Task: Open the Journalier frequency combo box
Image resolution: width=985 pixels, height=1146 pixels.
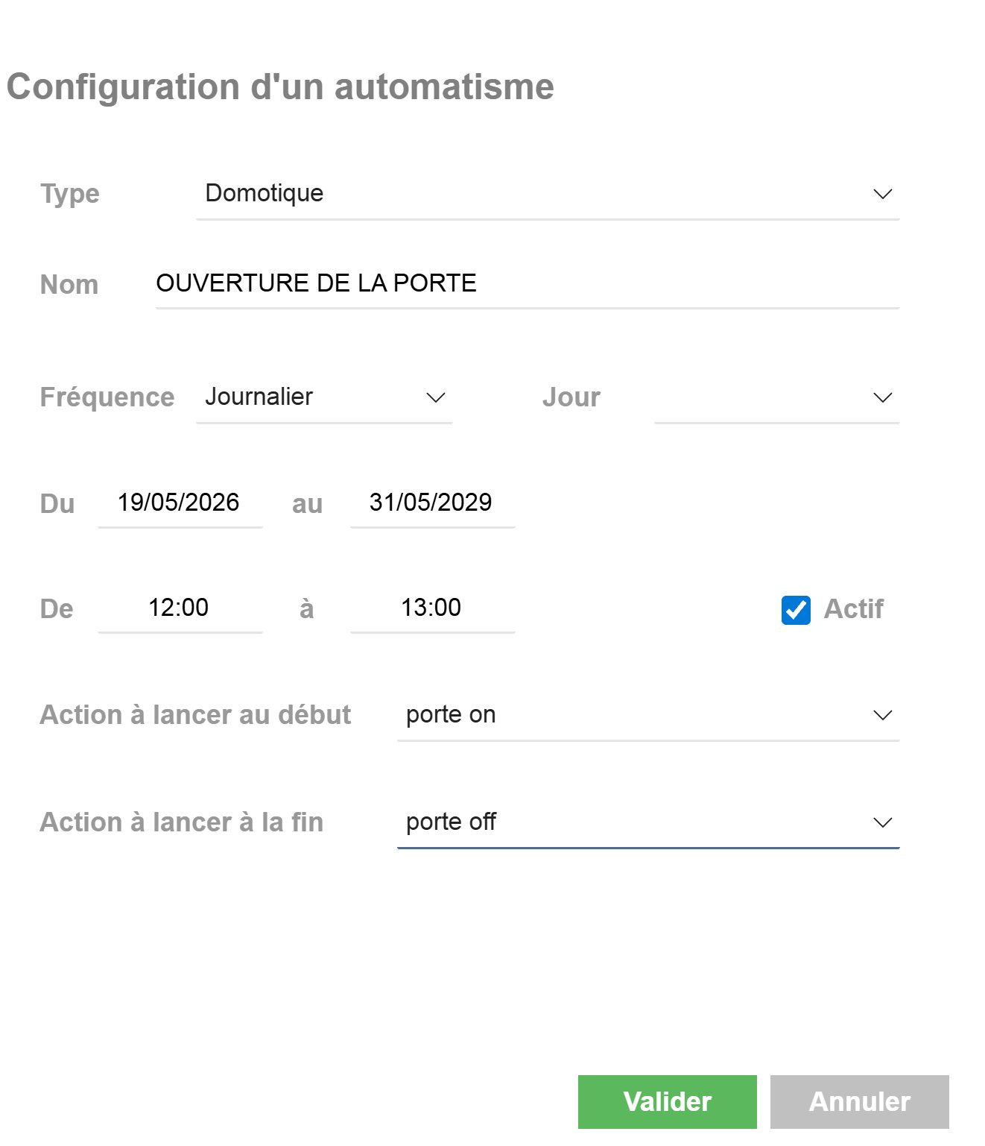Action: click(x=324, y=397)
